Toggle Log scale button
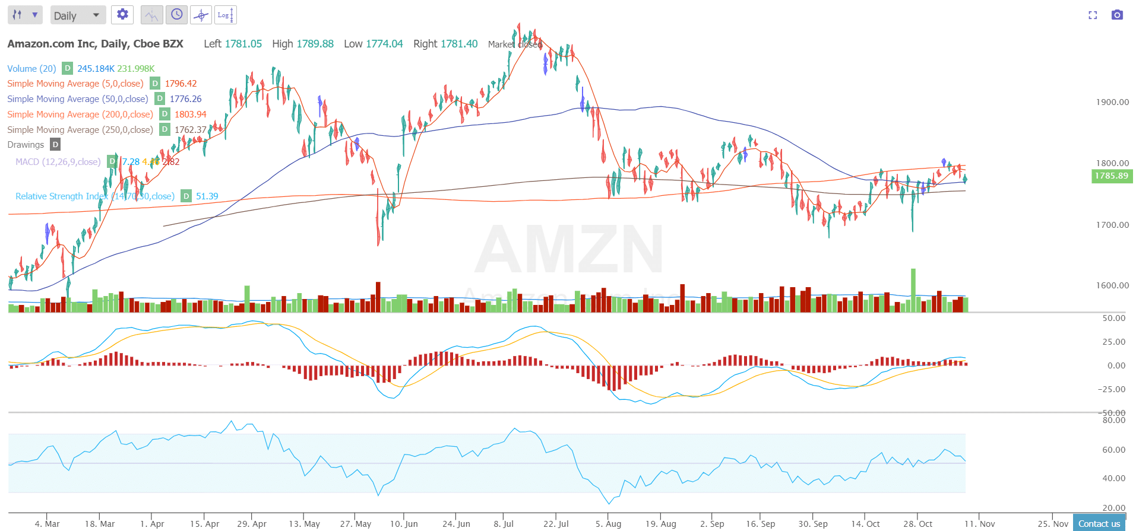 [x=226, y=15]
